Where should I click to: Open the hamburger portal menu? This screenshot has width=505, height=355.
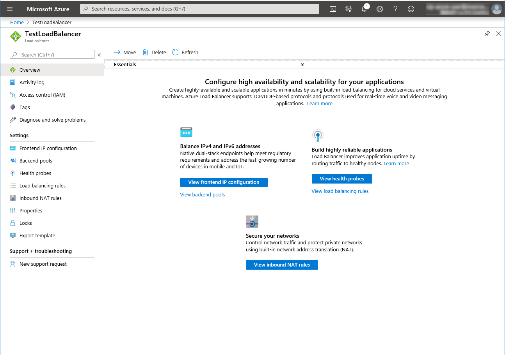[x=10, y=9]
